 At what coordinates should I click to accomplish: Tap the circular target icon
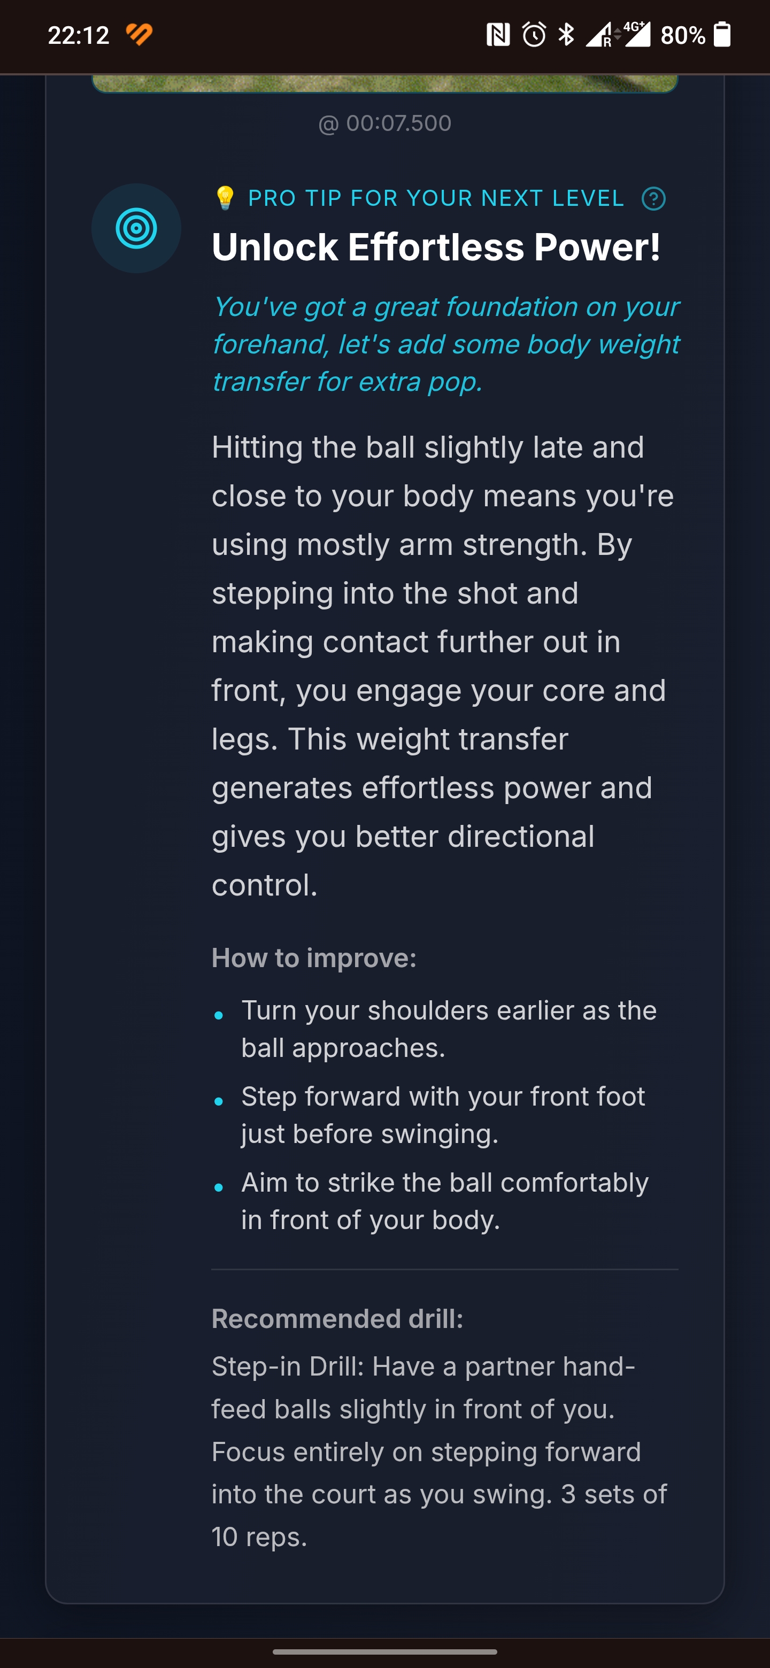(136, 228)
